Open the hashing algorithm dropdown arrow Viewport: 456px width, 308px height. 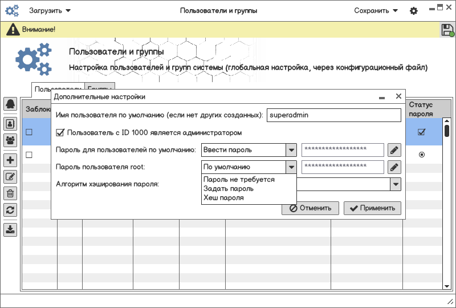395,184
